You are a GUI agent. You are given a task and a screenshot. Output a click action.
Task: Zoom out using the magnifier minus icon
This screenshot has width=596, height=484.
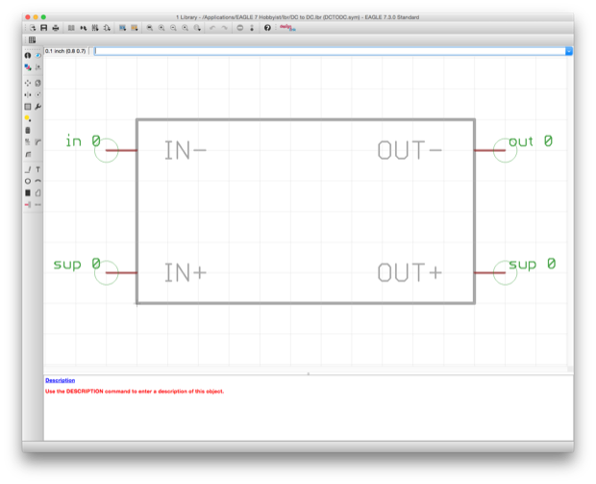(173, 28)
